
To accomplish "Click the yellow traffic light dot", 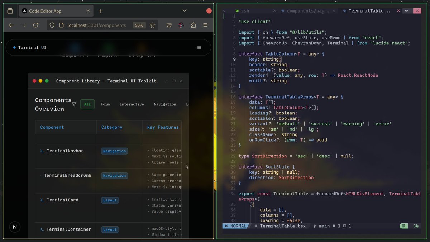I will 40,81.
